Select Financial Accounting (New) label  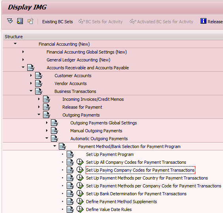pos(64,44)
